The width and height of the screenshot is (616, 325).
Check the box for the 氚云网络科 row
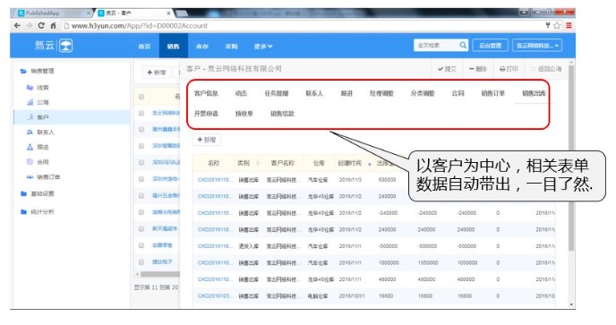coord(141,113)
